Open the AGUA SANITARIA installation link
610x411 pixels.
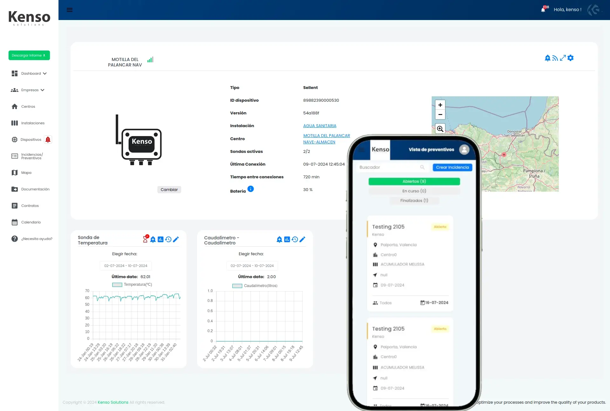coord(320,126)
